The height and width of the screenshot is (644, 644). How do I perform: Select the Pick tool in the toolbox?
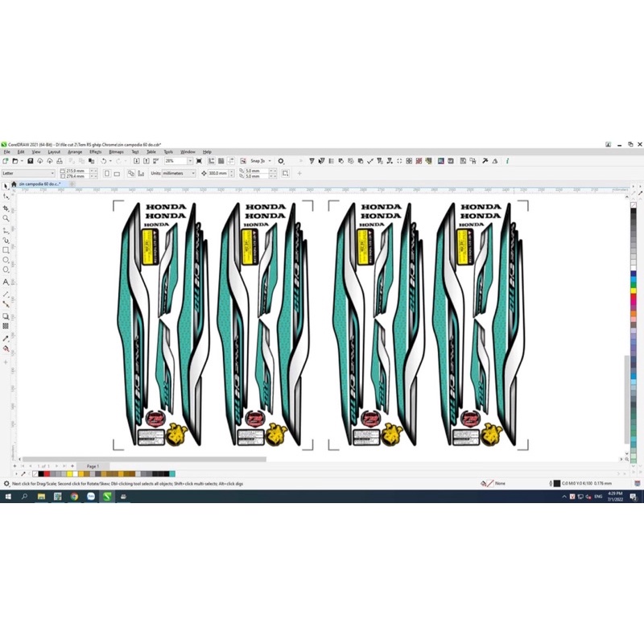pyautogui.click(x=6, y=186)
